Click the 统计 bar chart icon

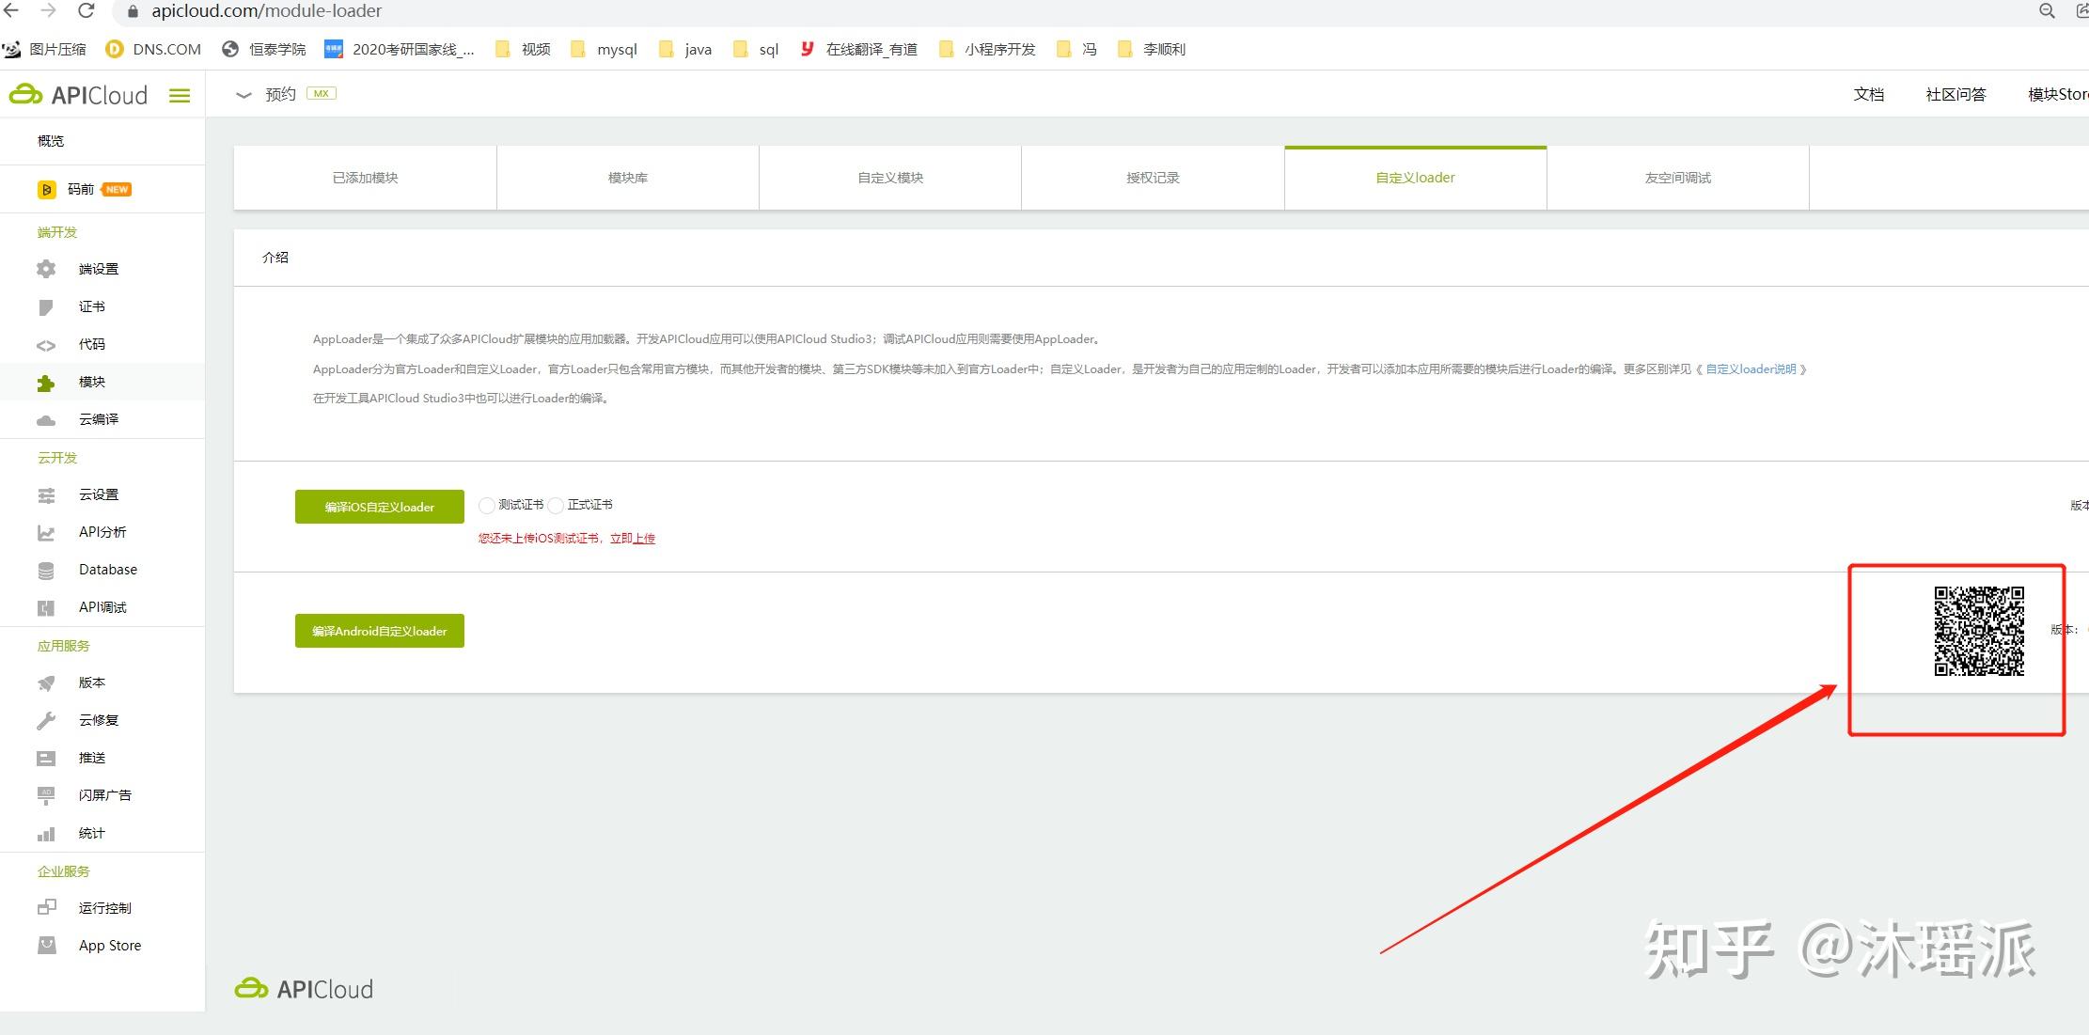click(x=46, y=834)
